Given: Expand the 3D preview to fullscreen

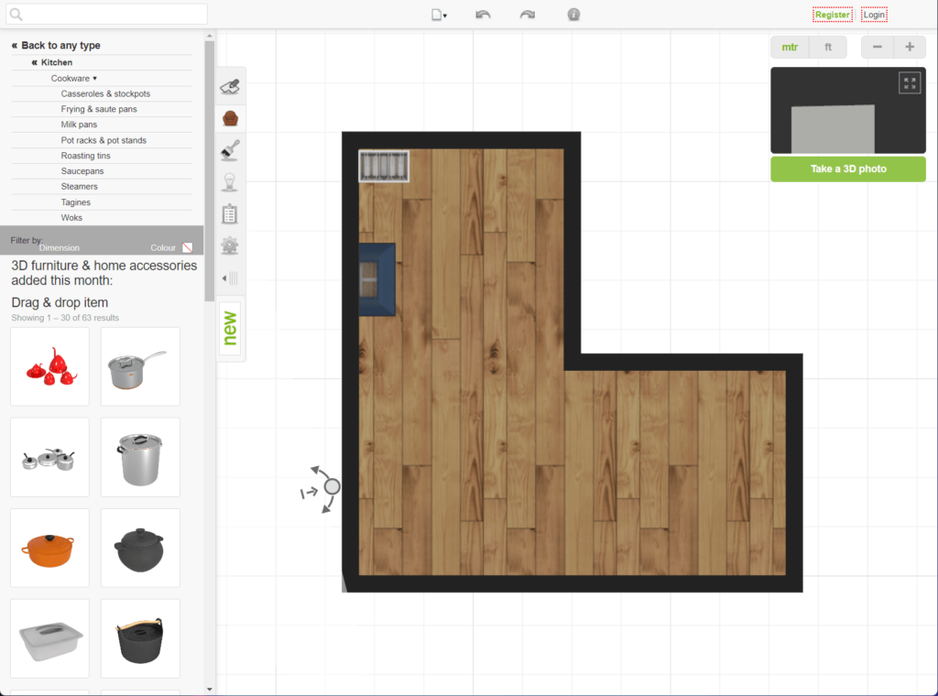Looking at the screenshot, I should tap(910, 83).
